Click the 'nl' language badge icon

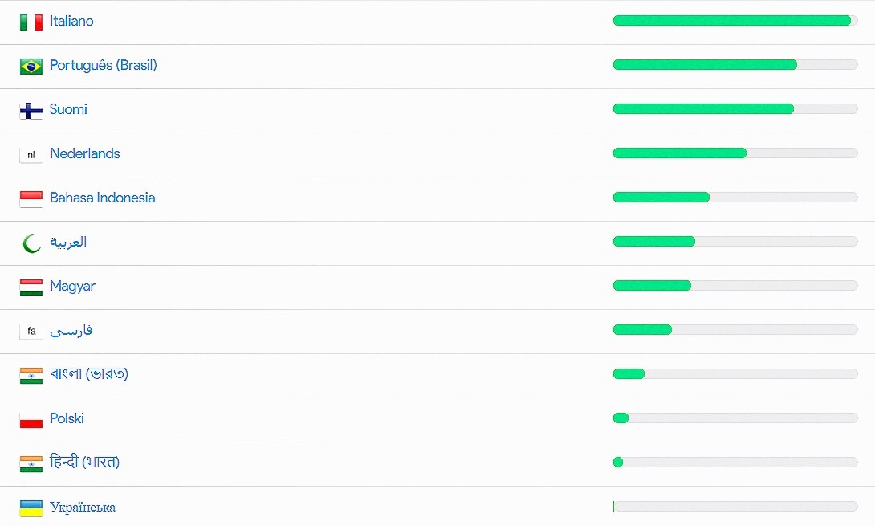(x=31, y=154)
